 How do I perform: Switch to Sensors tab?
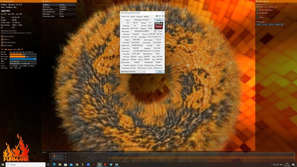[133, 17]
